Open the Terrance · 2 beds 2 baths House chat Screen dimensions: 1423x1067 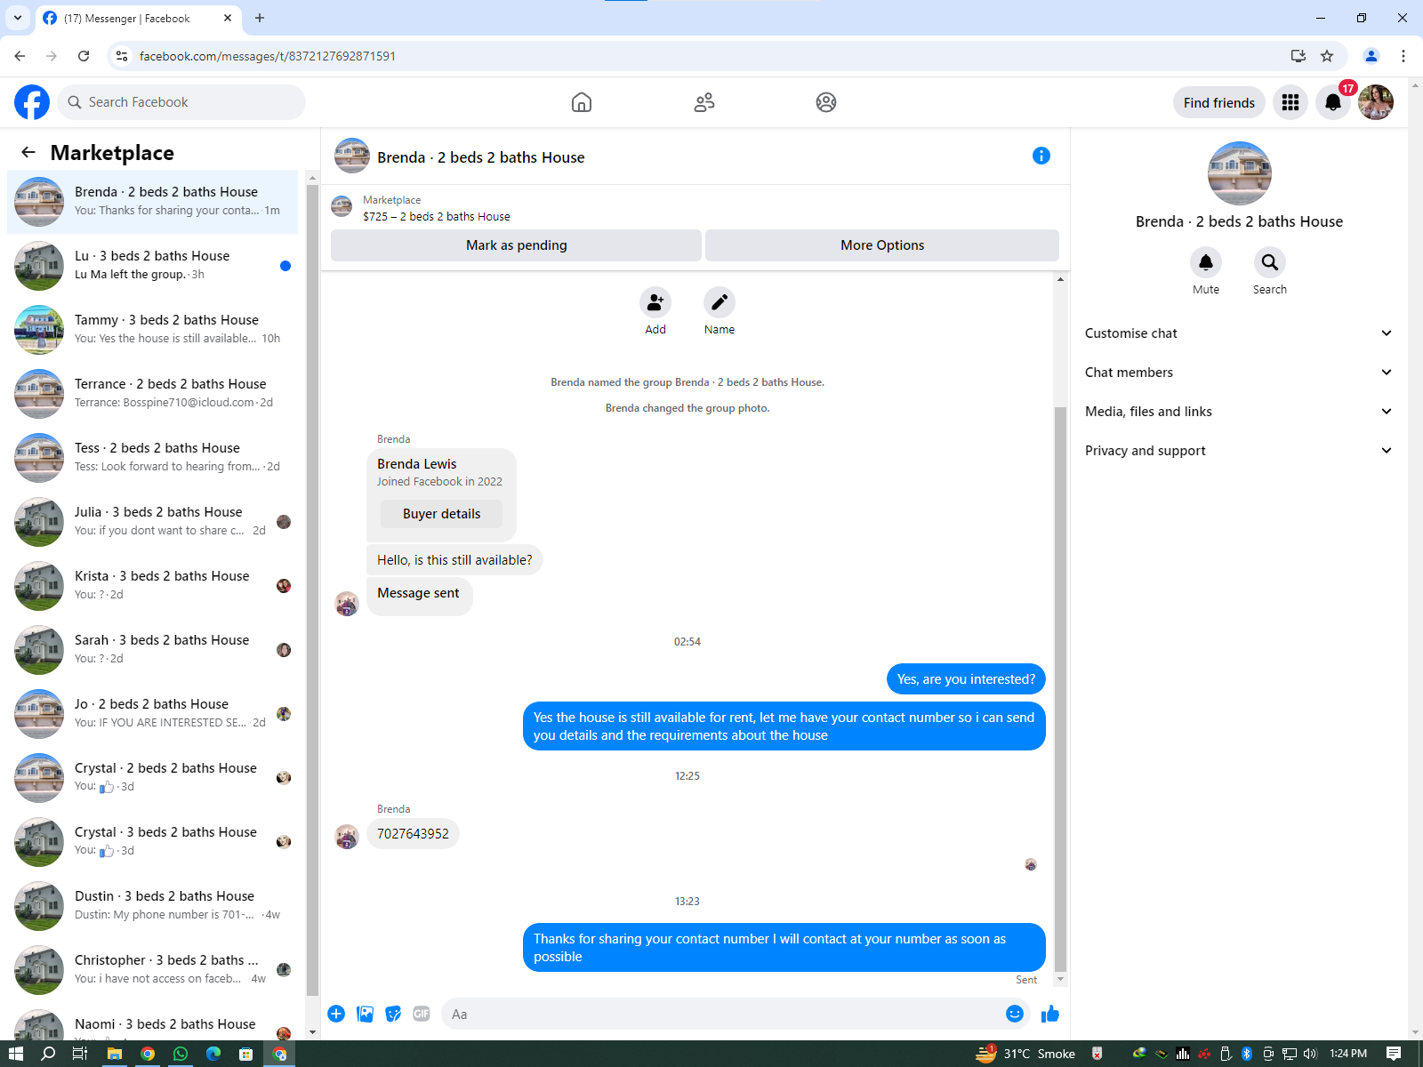click(x=153, y=393)
